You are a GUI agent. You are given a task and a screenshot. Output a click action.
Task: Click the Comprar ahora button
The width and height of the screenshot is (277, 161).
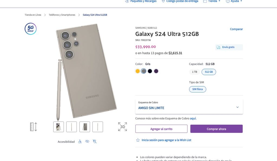coord(216,129)
